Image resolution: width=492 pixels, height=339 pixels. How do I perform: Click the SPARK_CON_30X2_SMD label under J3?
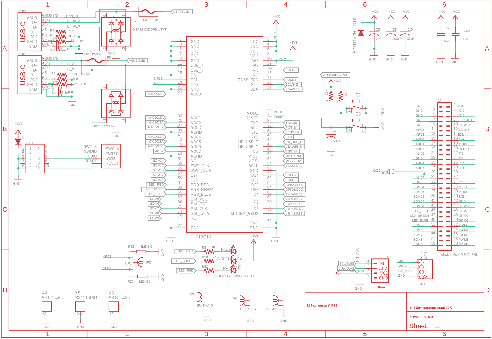click(x=460, y=255)
